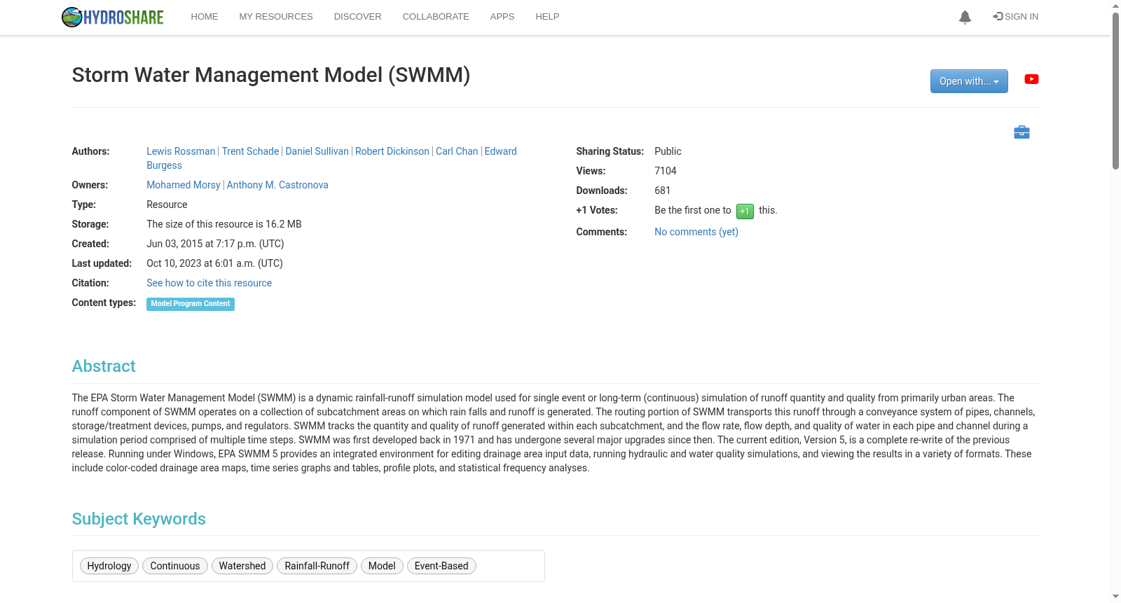
Task: Open author Lewis Rossman's profile
Action: pos(181,151)
